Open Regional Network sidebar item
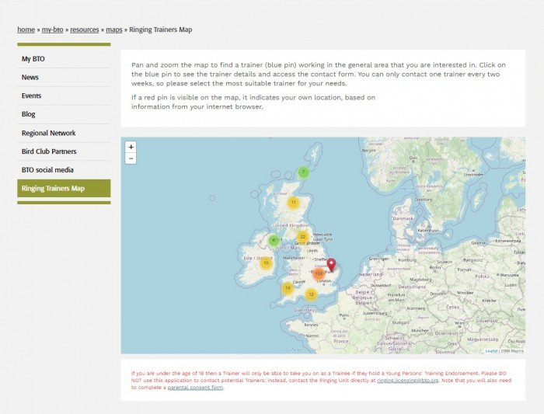This screenshot has width=544, height=414. tap(48, 133)
